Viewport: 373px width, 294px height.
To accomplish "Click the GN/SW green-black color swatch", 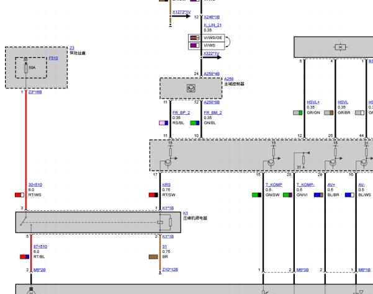I will point(256,195).
